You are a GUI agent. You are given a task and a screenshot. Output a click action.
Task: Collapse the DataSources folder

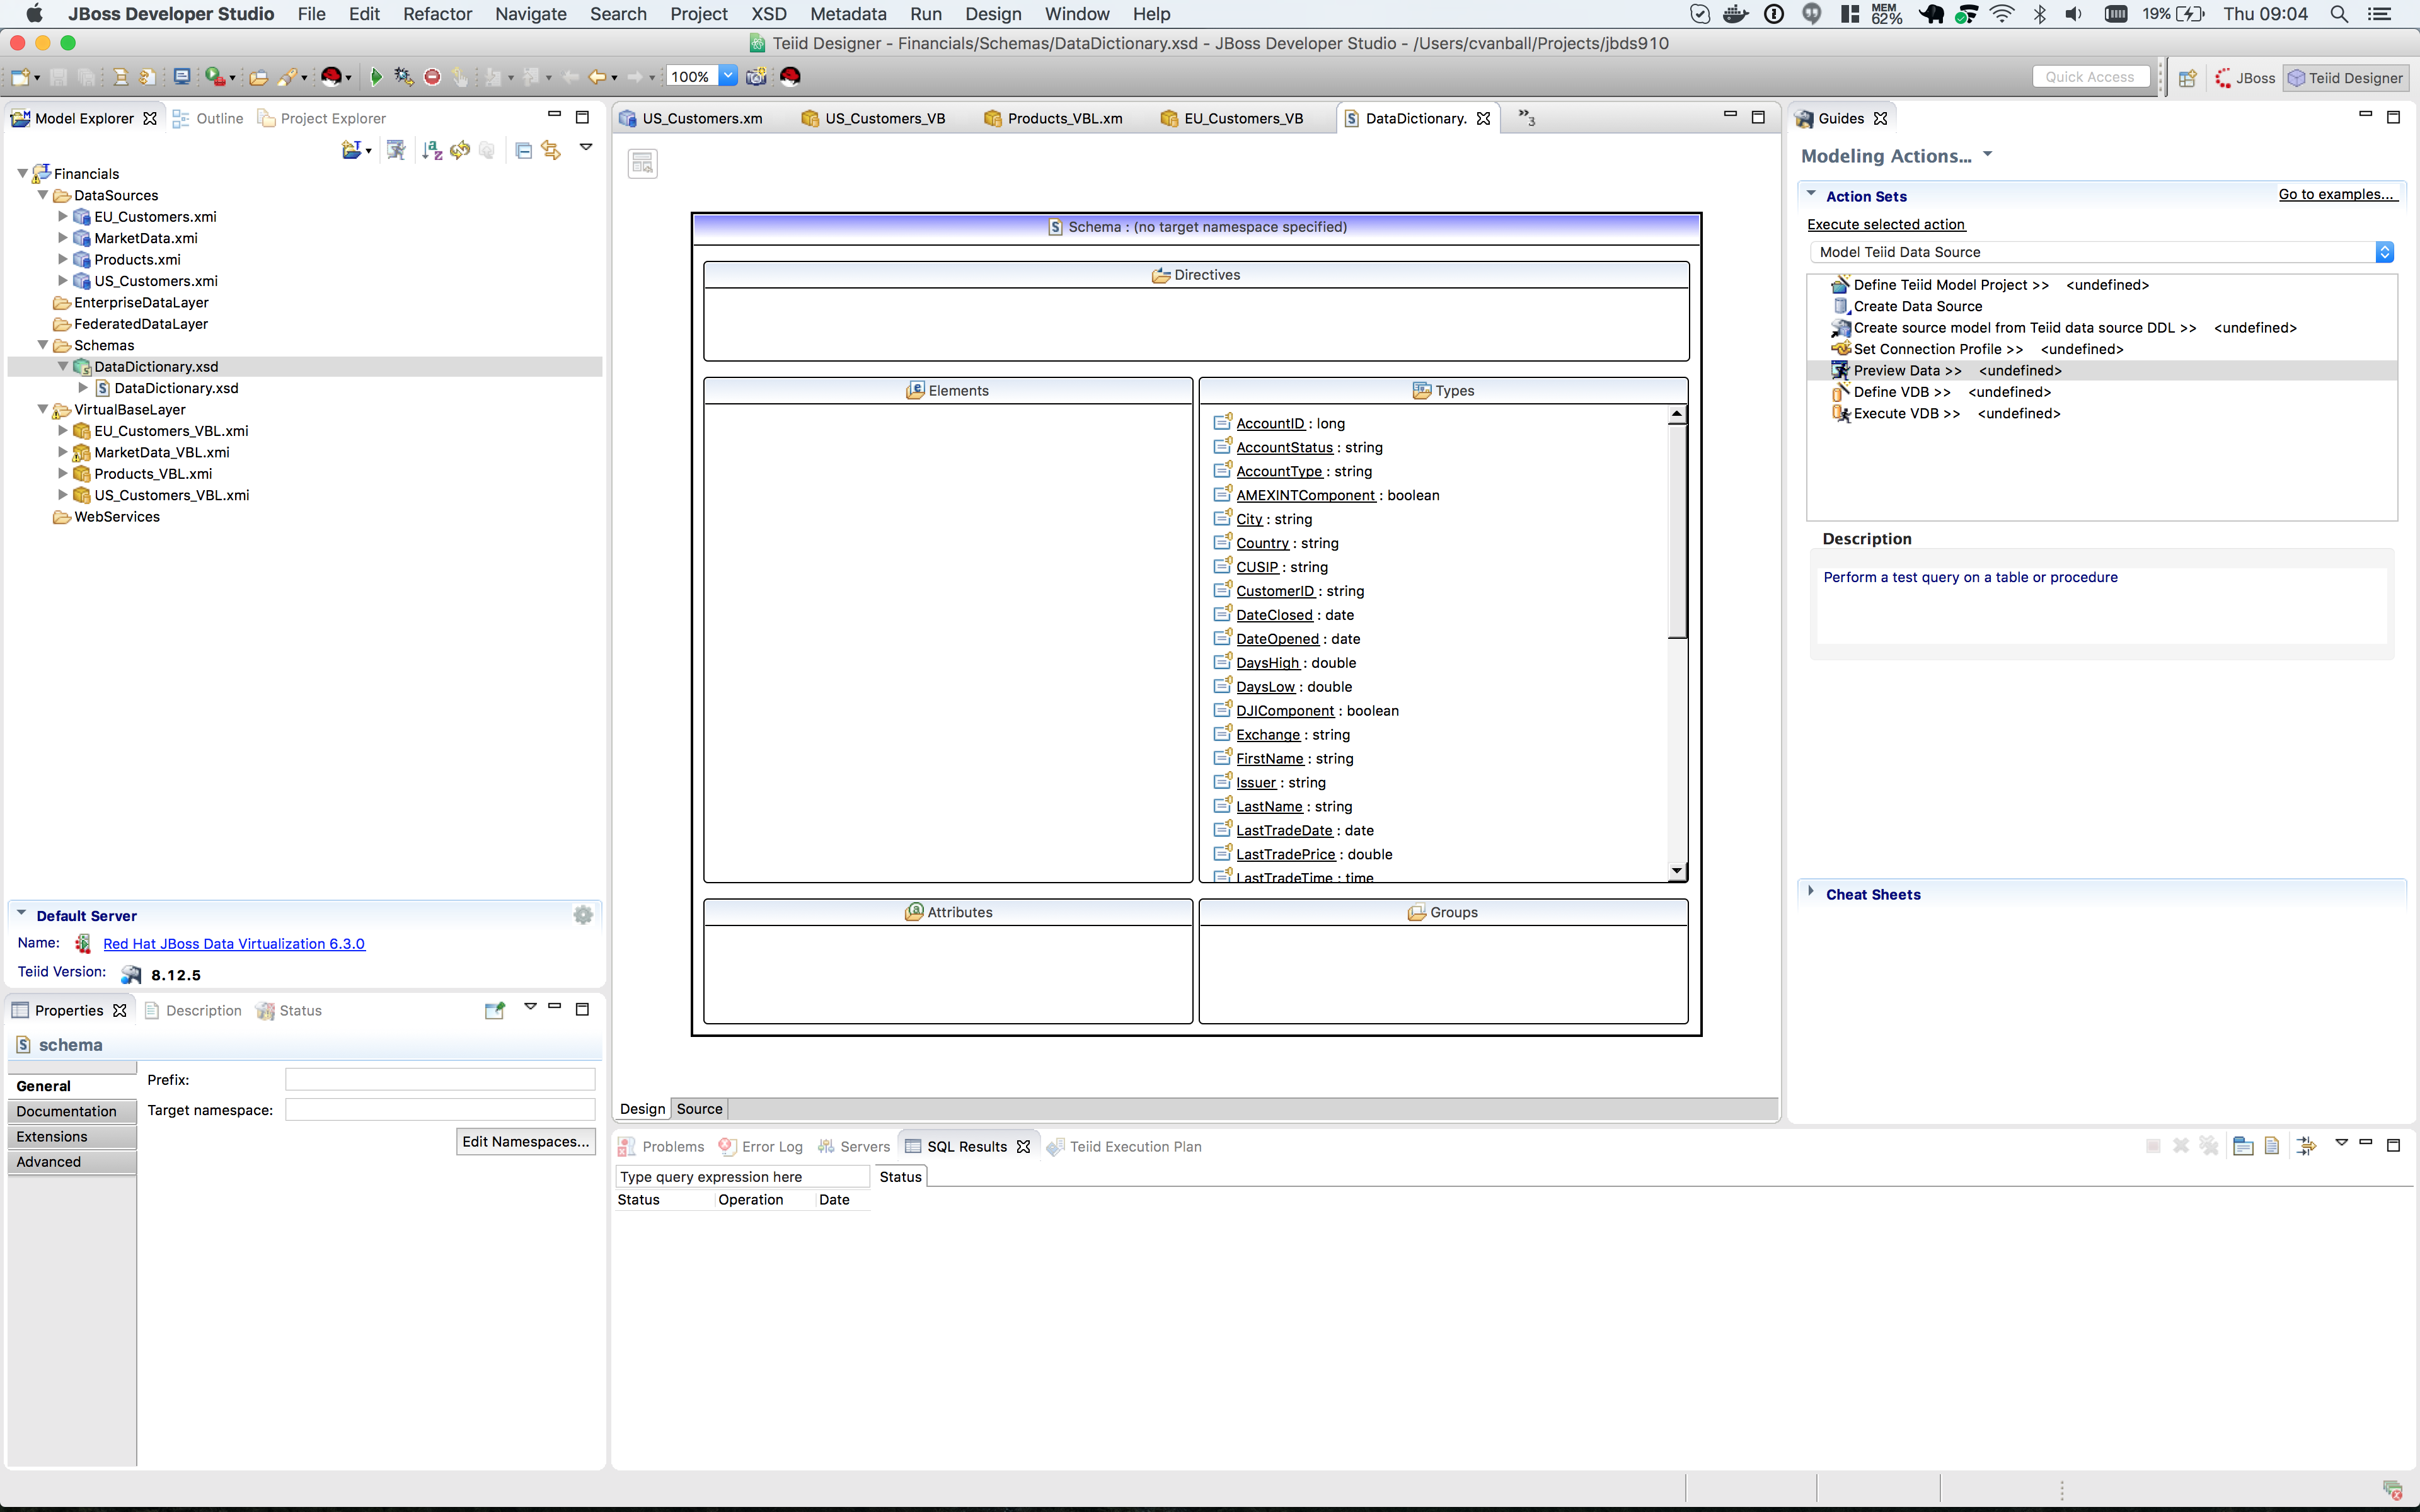[43, 195]
